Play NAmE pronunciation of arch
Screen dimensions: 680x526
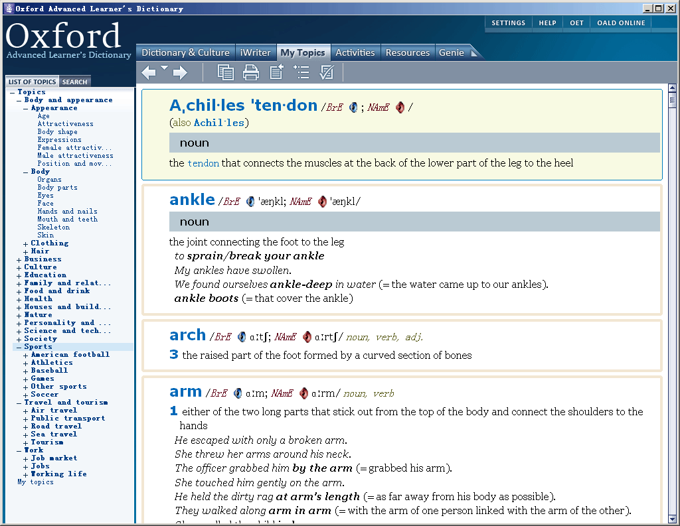pos(307,337)
